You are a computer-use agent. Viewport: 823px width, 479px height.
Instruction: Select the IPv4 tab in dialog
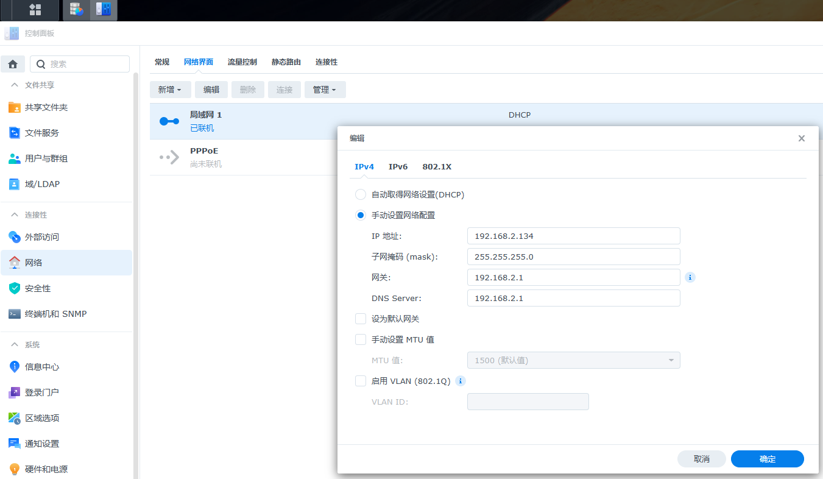(364, 167)
